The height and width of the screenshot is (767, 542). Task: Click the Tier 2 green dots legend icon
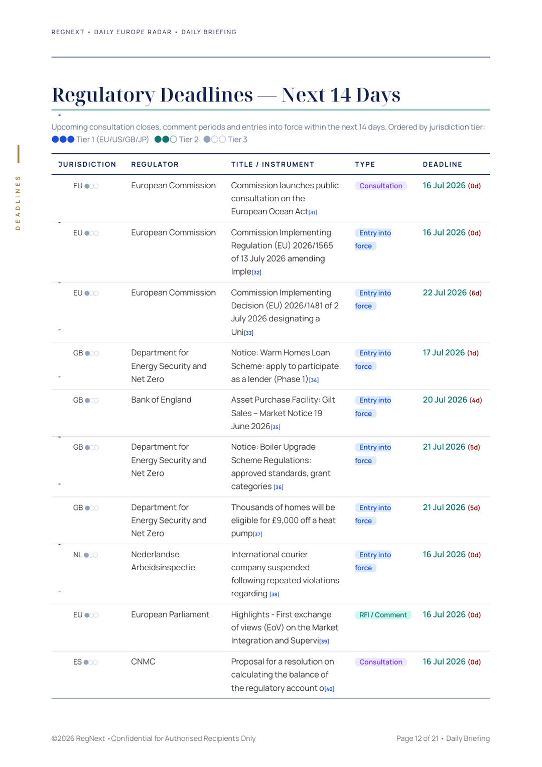tap(166, 140)
